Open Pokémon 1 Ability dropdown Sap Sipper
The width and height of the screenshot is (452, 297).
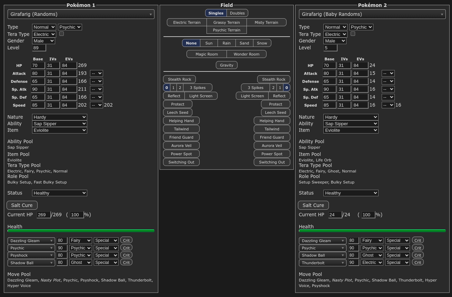[60, 123]
